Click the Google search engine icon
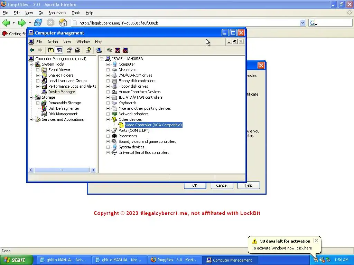The width and height of the screenshot is (354, 265). (x=313, y=23)
